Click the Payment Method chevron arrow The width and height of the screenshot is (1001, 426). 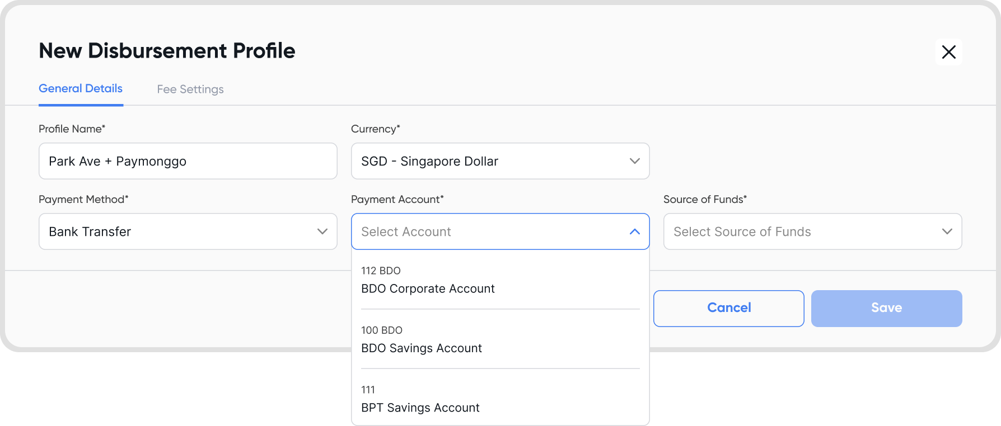point(322,231)
